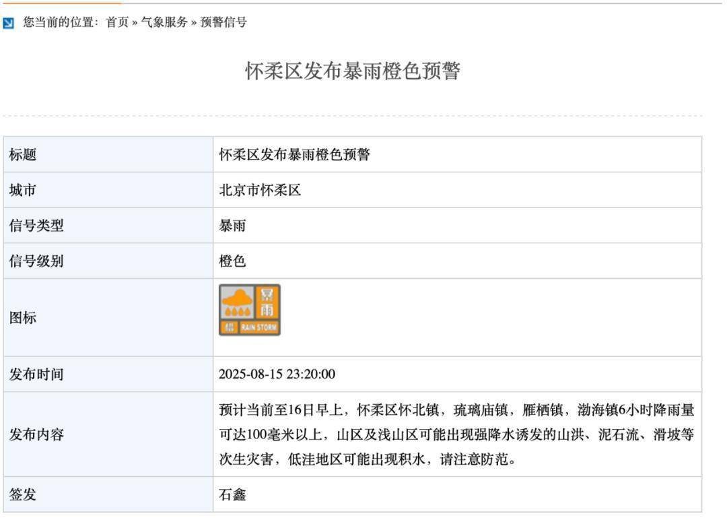Click the page heading 怀柔区发布暴雨橙色预警
727x520 pixels.
(x=353, y=71)
